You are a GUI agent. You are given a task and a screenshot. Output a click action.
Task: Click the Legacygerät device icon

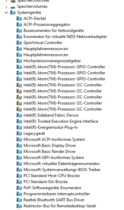19,133
